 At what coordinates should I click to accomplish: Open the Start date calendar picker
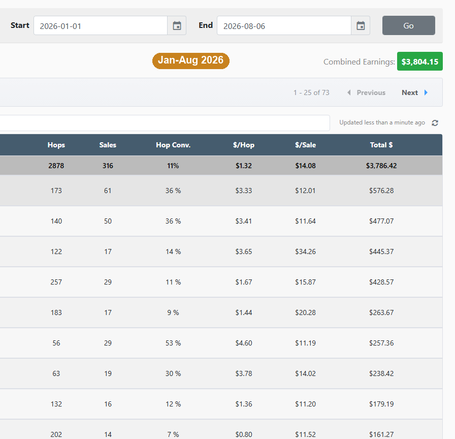(x=177, y=25)
